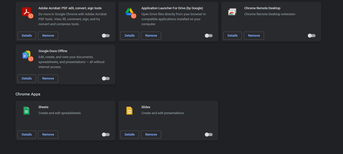Remove Chrome Remote Desktop extension
Image resolution: width=343 pixels, height=154 pixels.
click(254, 36)
